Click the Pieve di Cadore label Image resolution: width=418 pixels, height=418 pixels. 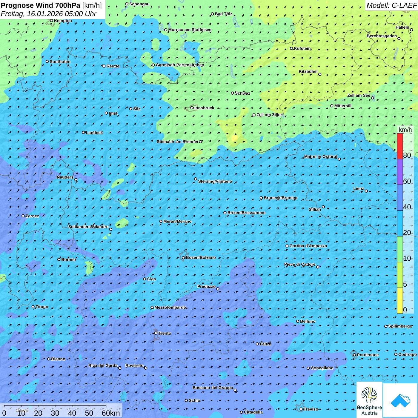click(x=300, y=264)
